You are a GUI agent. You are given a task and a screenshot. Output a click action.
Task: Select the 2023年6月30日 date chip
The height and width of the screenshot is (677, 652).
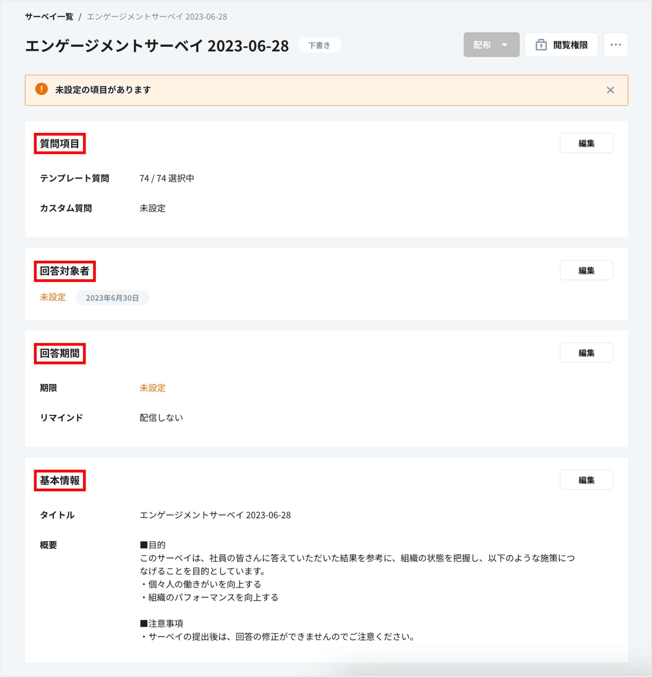tap(113, 297)
